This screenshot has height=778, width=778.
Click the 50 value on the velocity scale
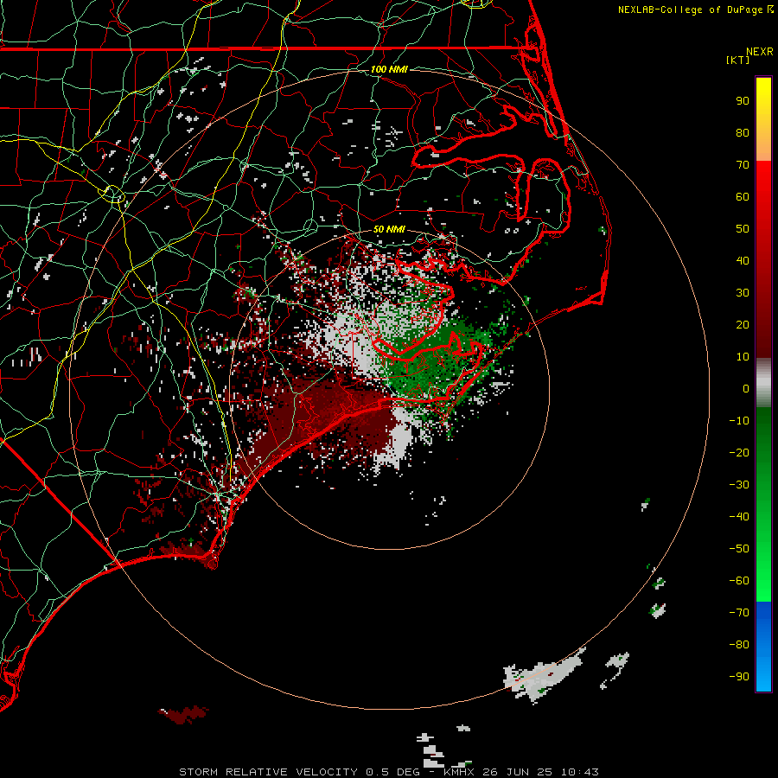point(743,229)
